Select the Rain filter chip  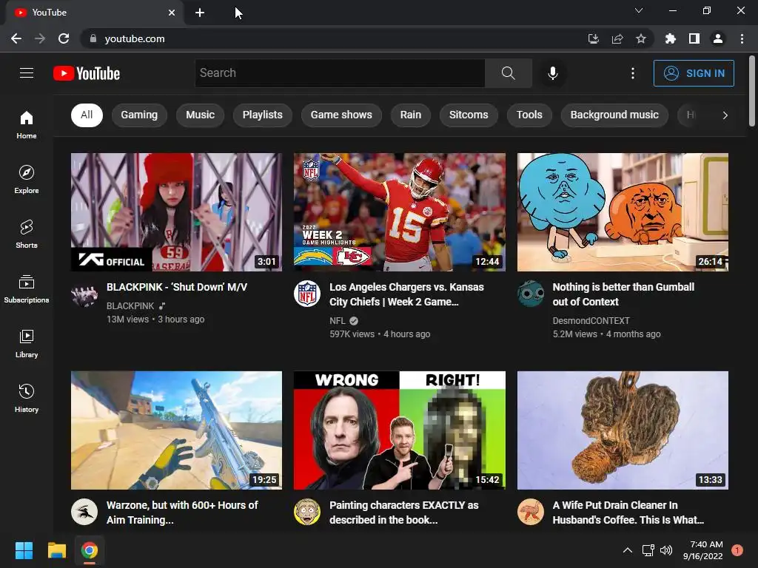click(x=410, y=115)
